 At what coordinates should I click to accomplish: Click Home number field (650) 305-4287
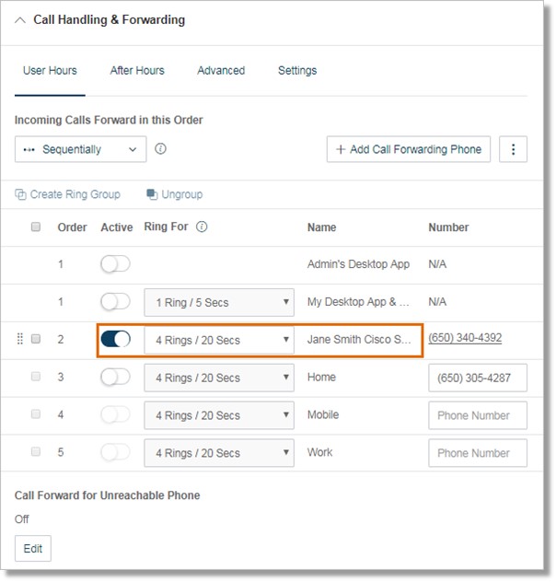coord(478,378)
